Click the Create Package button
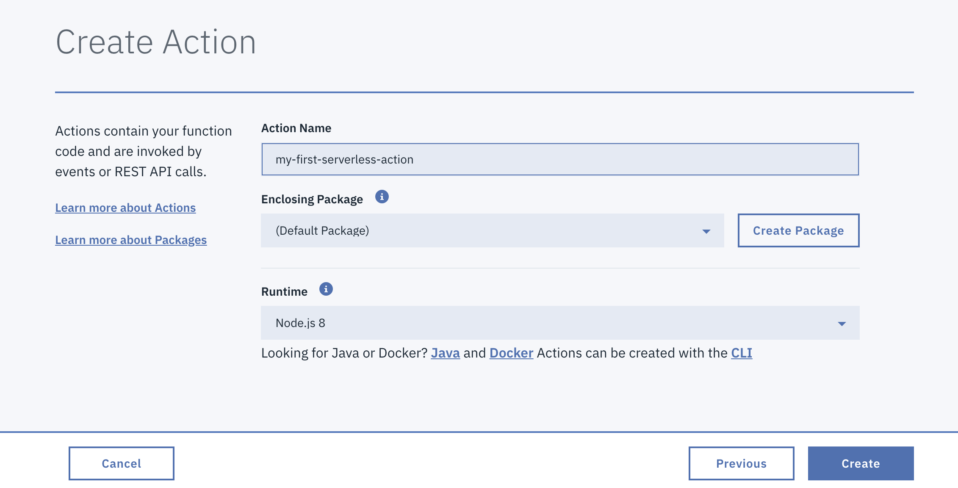Image resolution: width=958 pixels, height=488 pixels. (798, 230)
